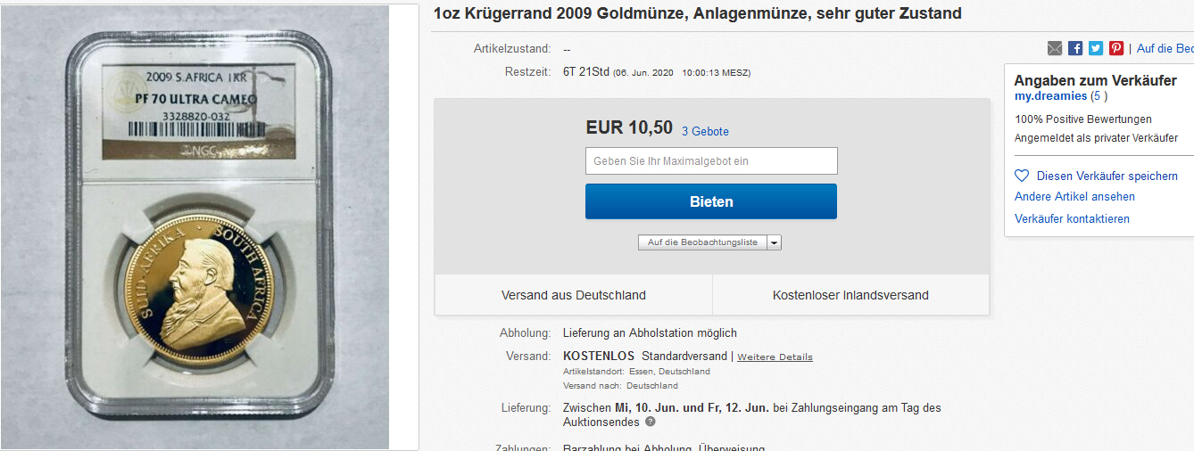Open dropdown arrow beside Auf die Beobachtungsliste
This screenshot has width=1194, height=451.
(774, 242)
